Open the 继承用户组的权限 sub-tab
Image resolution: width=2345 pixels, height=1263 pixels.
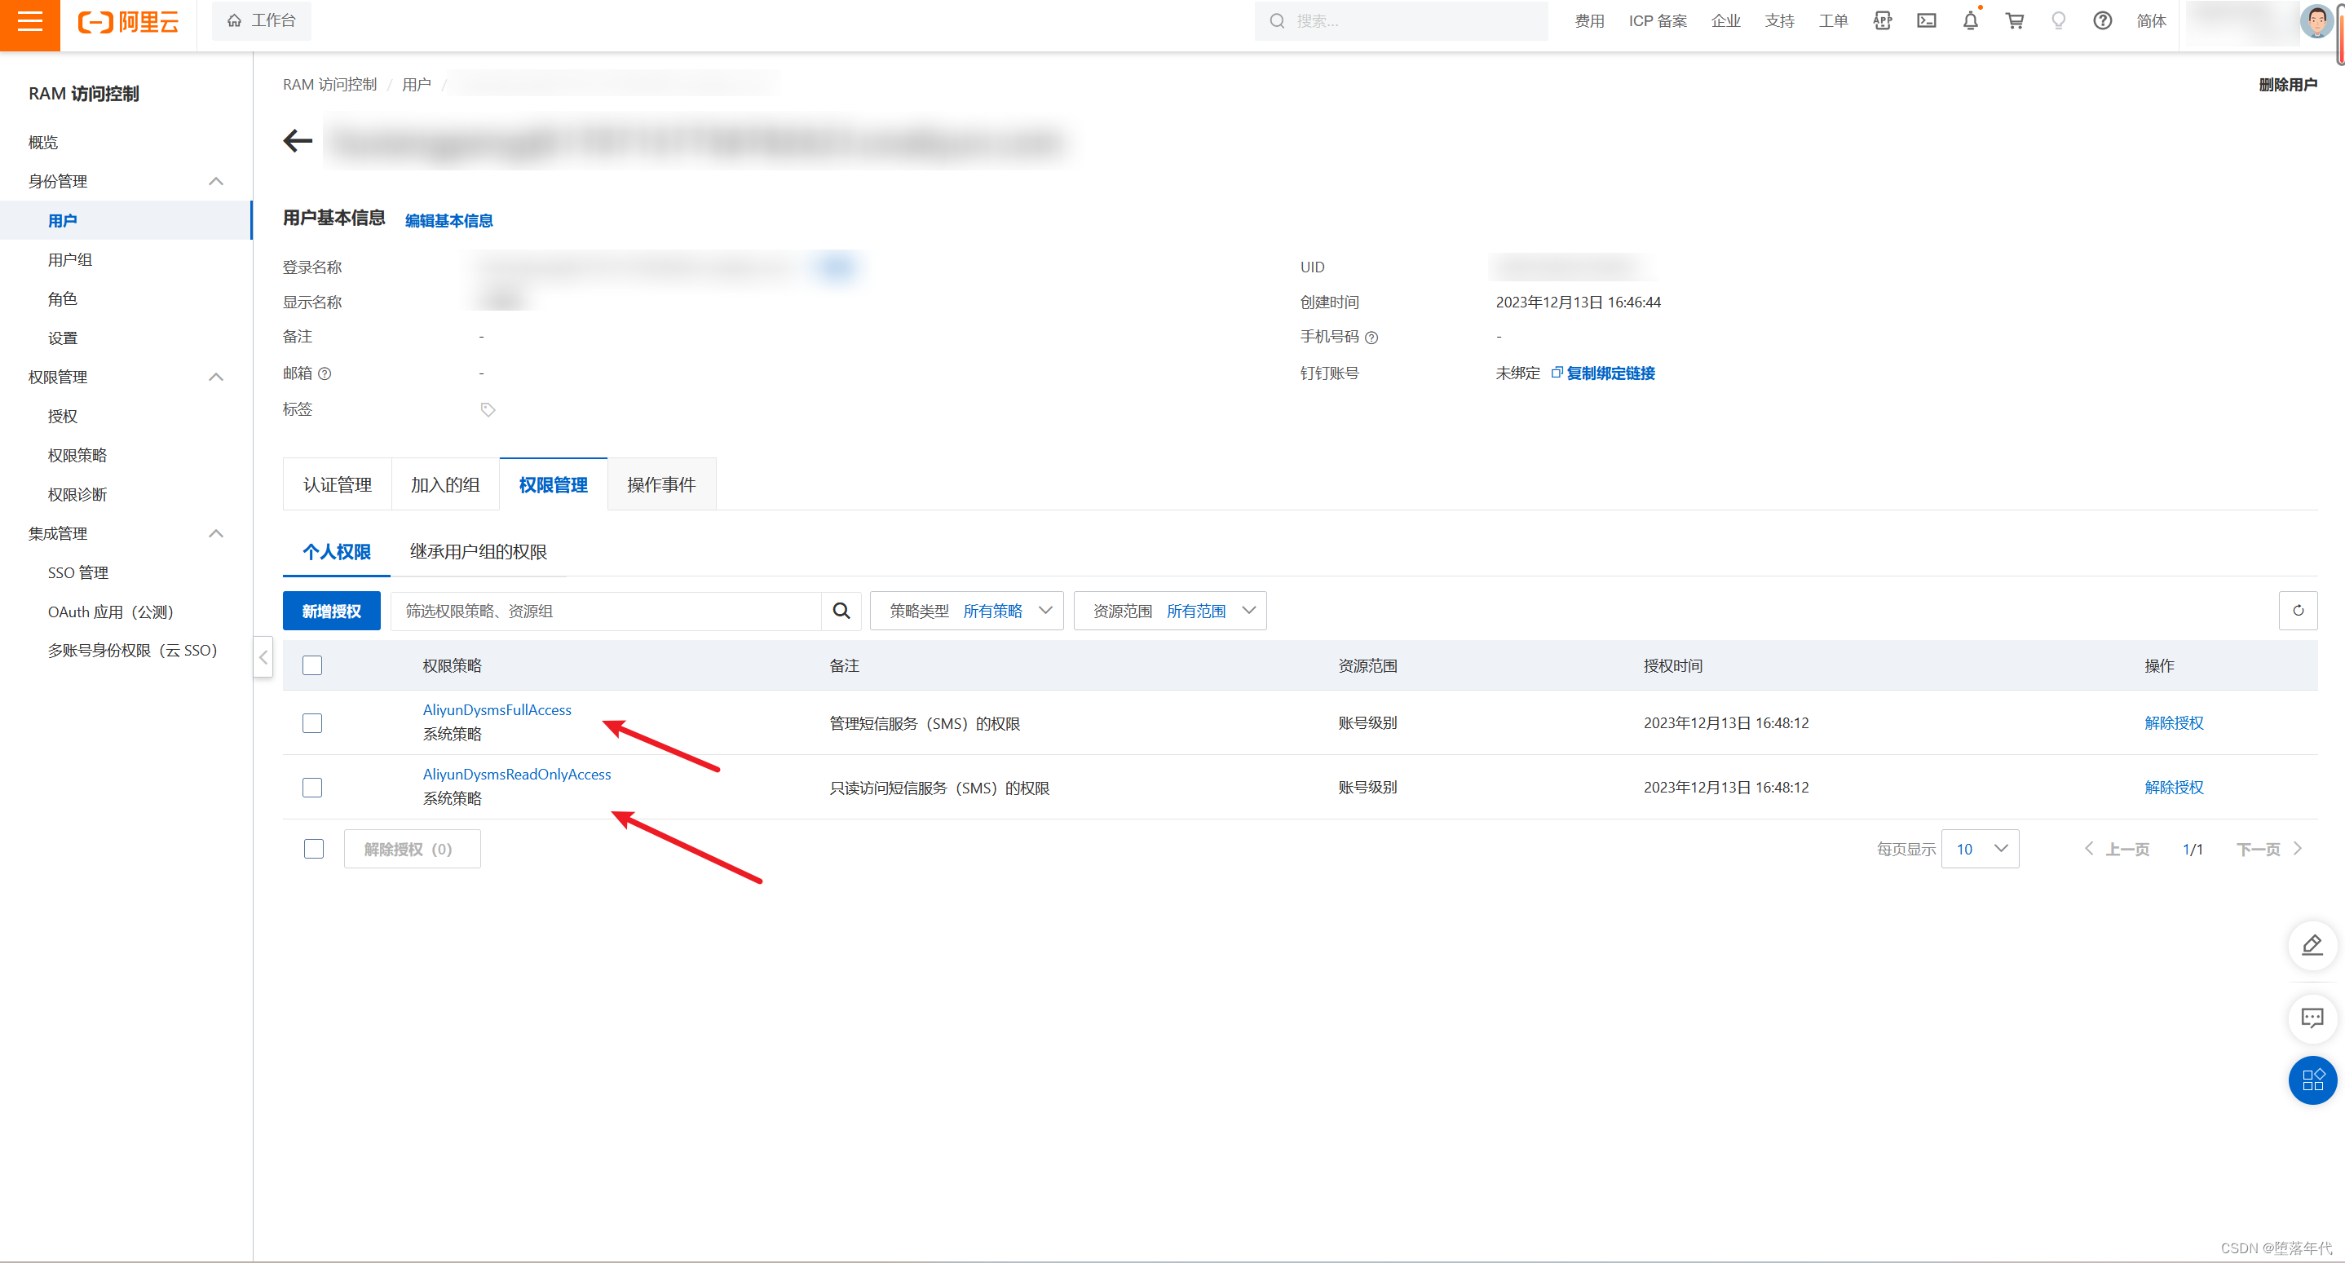[x=478, y=552]
